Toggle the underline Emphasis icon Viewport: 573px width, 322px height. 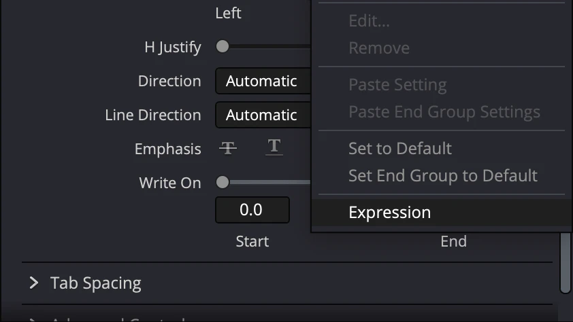click(274, 147)
